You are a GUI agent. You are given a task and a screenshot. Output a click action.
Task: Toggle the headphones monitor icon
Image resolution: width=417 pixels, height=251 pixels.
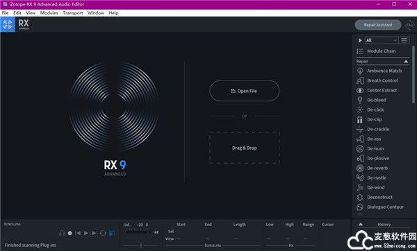pos(62,233)
